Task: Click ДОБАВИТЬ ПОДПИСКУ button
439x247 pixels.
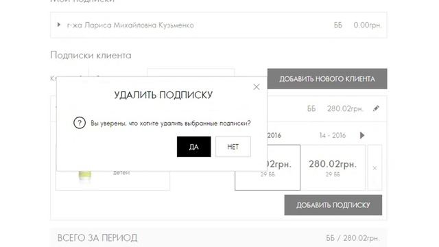Action: [x=333, y=205]
